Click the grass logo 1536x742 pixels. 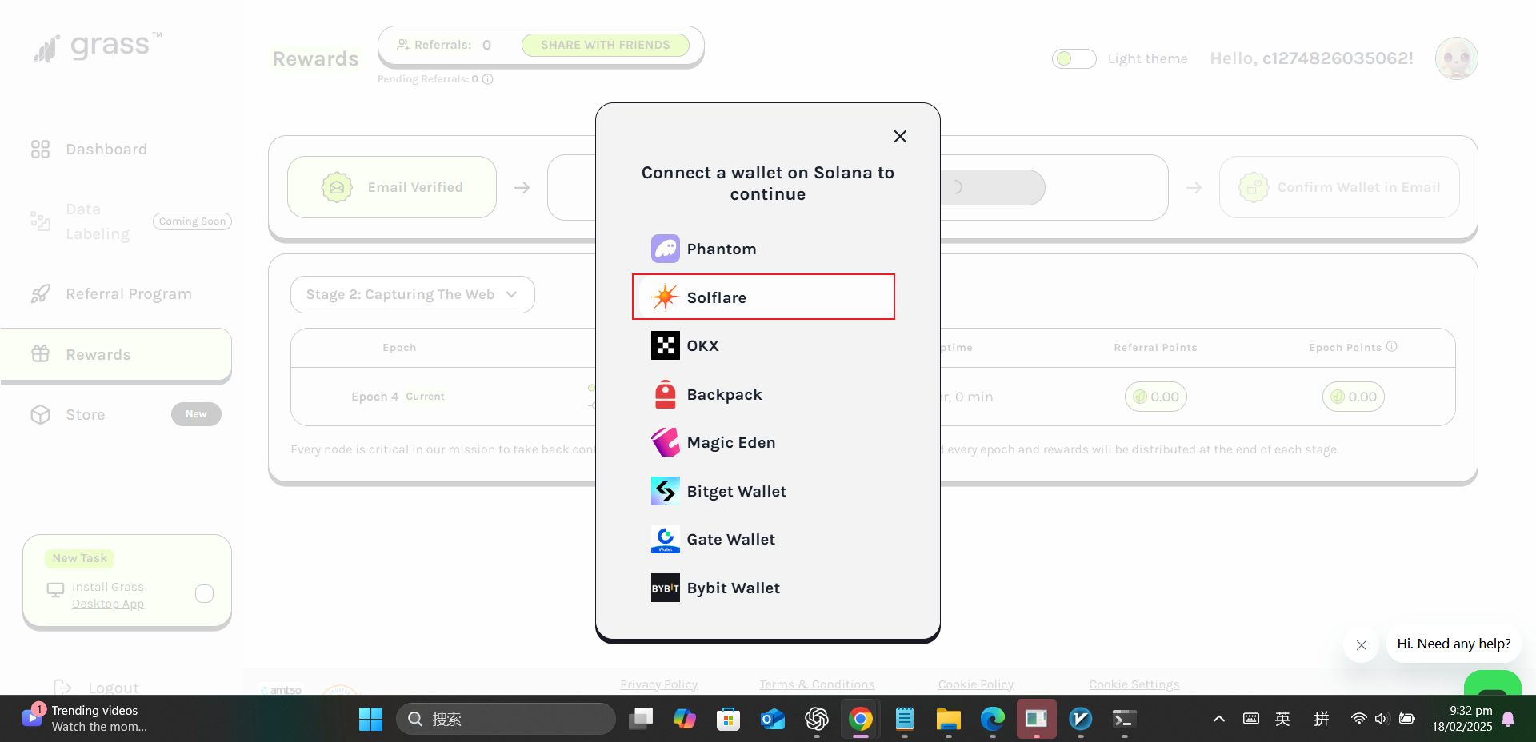tap(98, 47)
